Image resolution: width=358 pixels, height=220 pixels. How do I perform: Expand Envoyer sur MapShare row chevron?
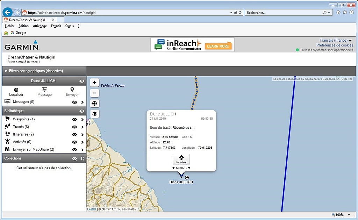(x=83, y=150)
